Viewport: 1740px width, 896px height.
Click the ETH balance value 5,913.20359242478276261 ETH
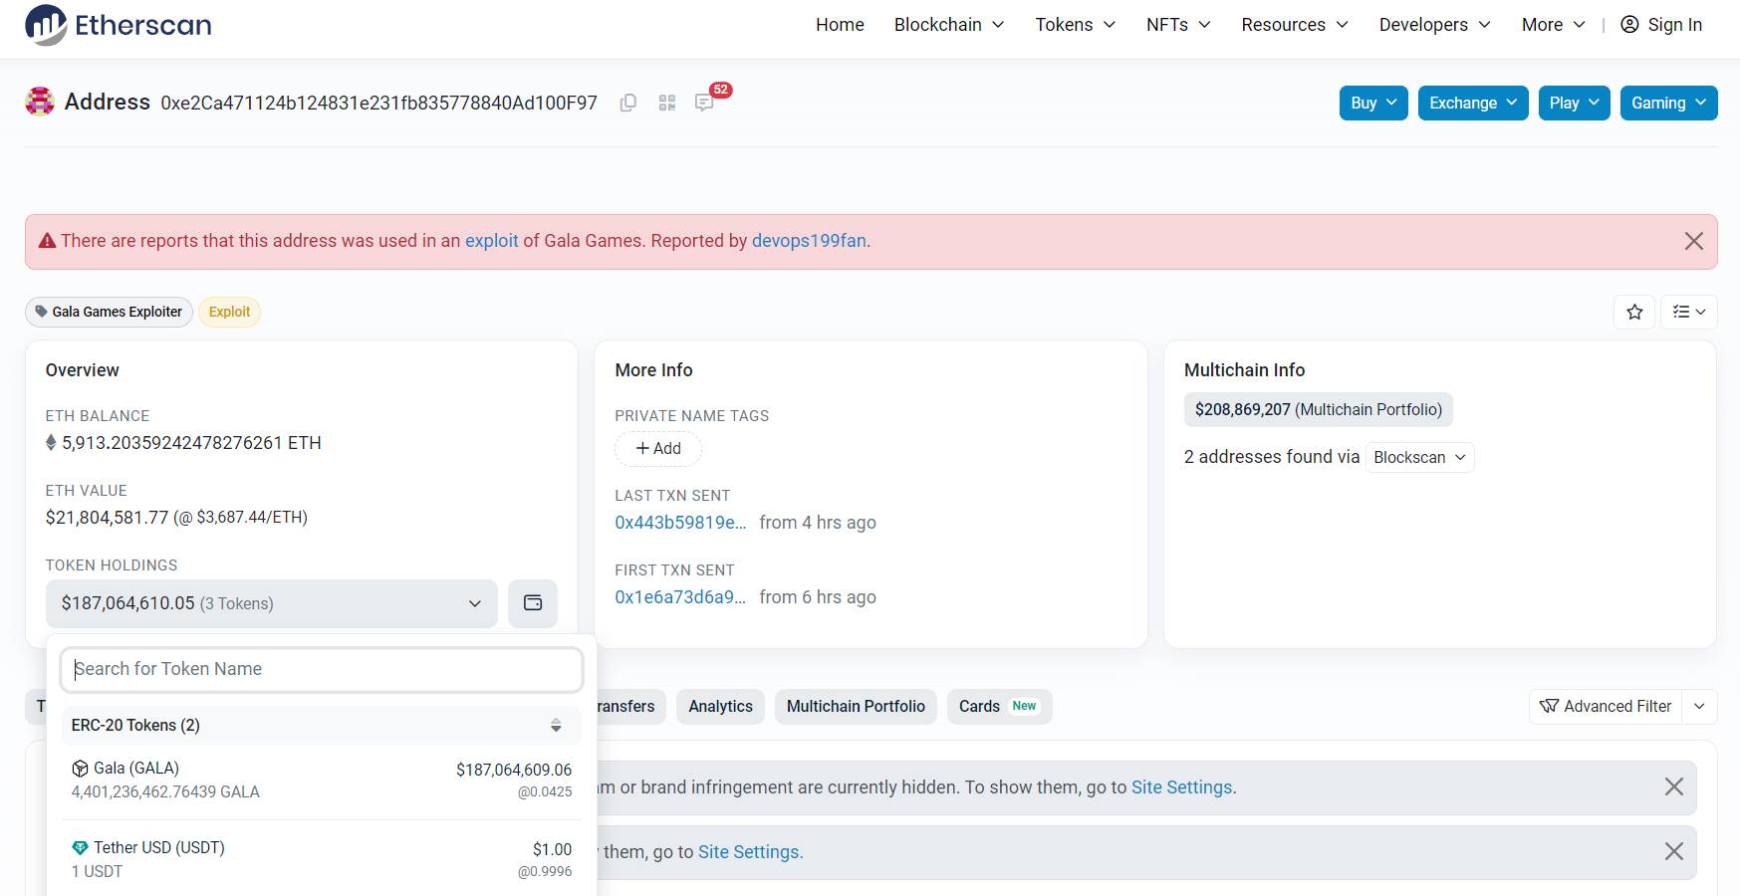click(191, 443)
